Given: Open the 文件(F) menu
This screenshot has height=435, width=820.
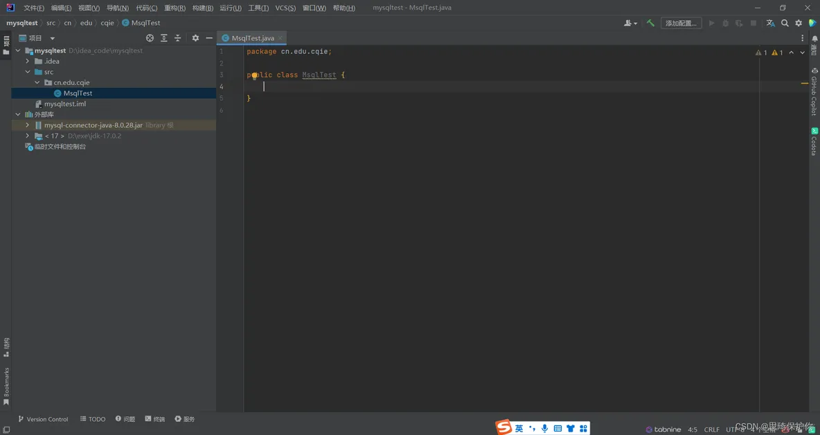Looking at the screenshot, I should click(x=34, y=8).
